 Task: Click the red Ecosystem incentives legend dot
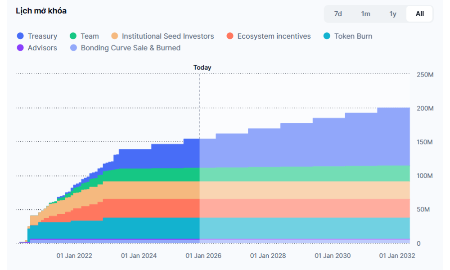click(x=230, y=36)
